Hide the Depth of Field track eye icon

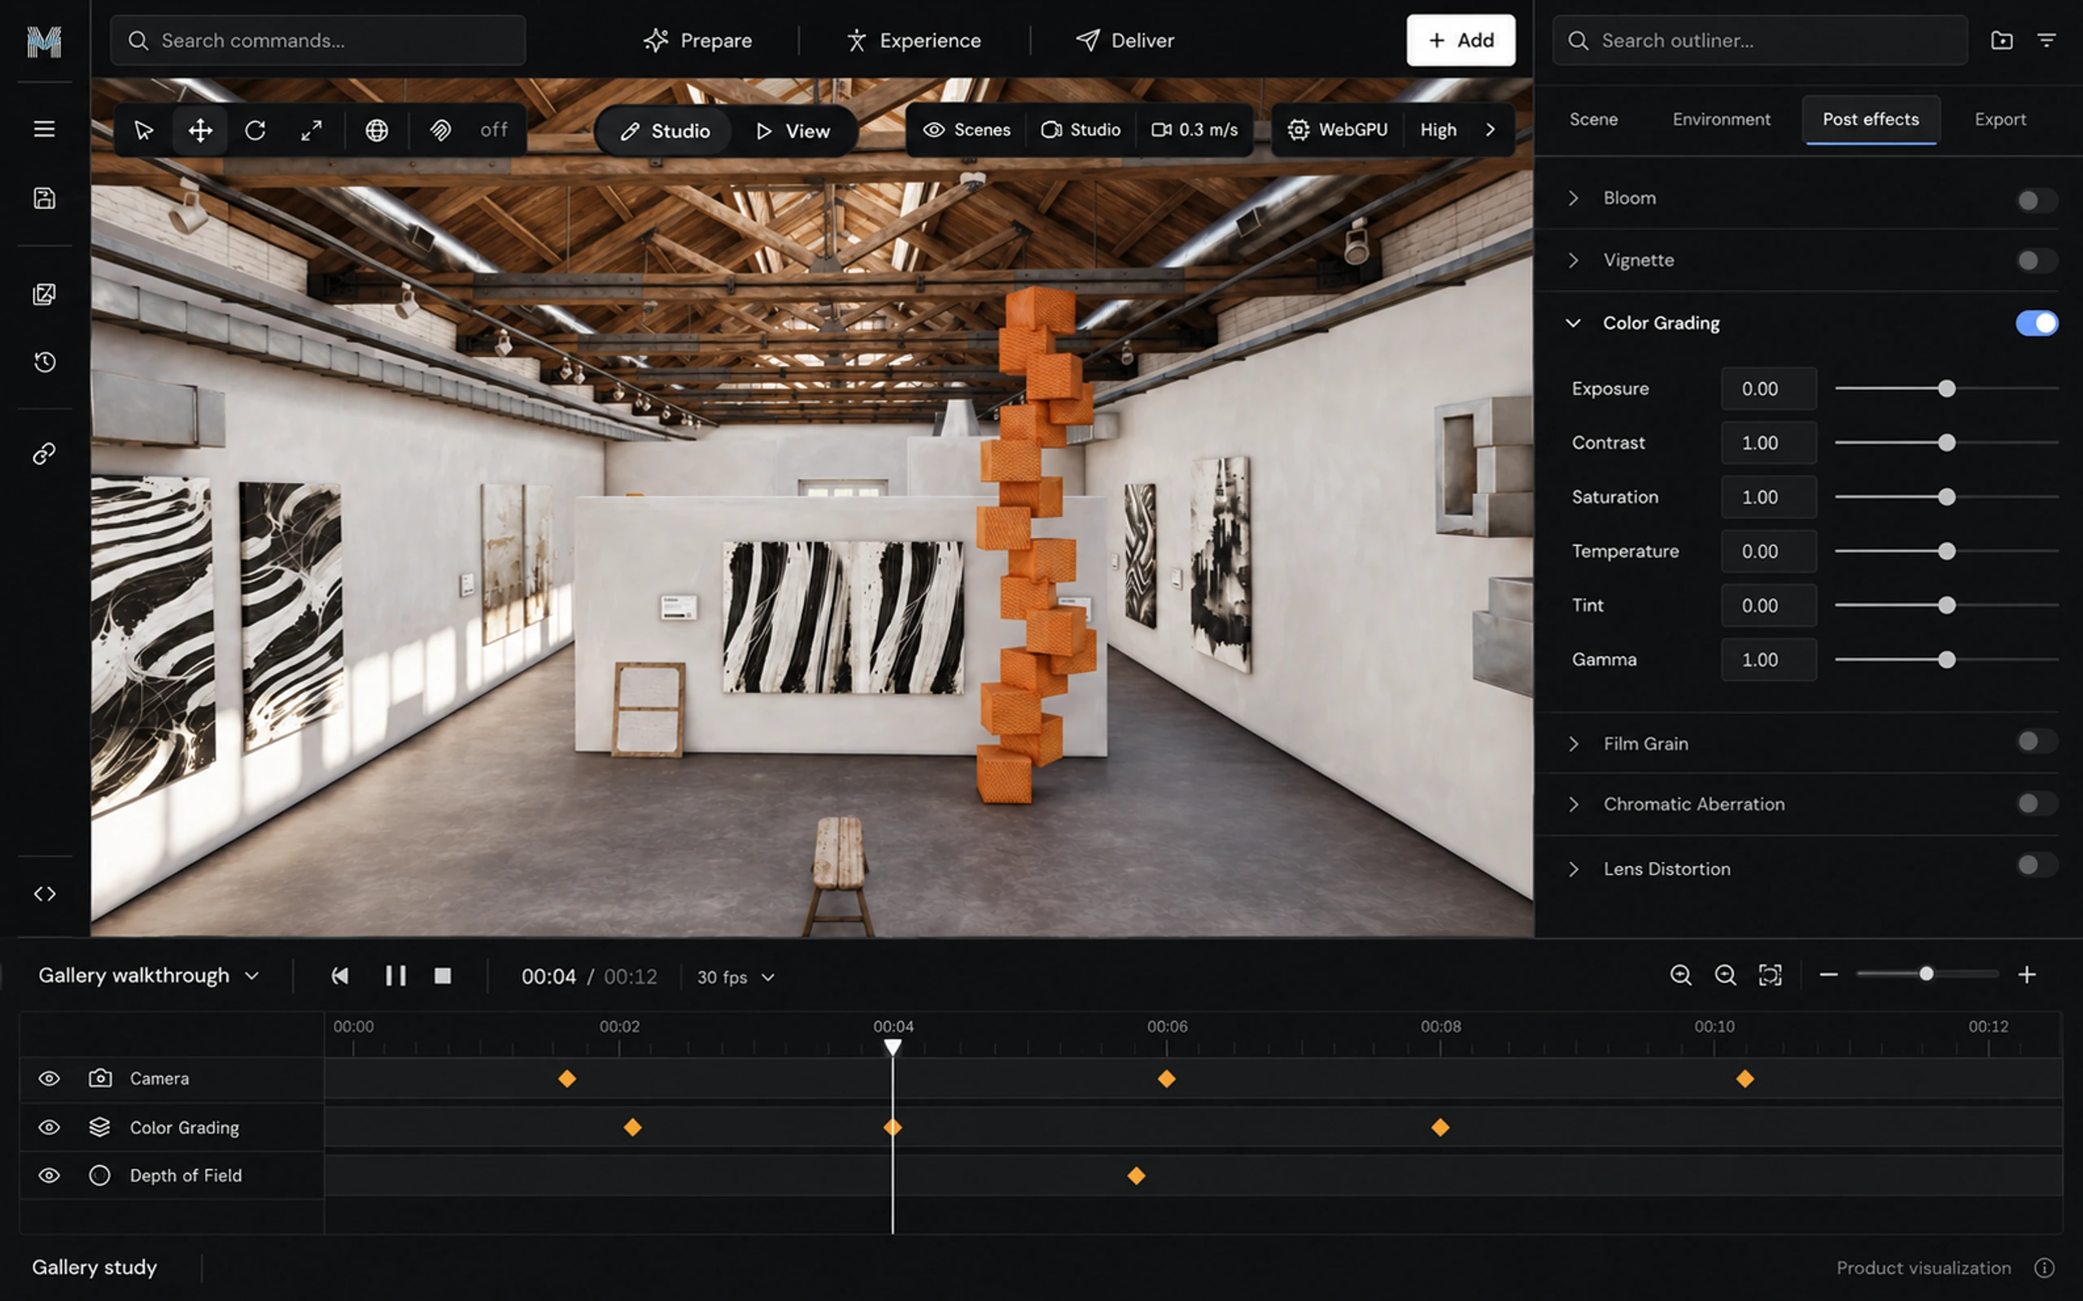tap(49, 1176)
